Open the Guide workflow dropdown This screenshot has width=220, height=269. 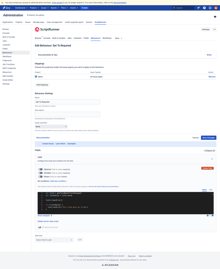[x=51, y=126]
